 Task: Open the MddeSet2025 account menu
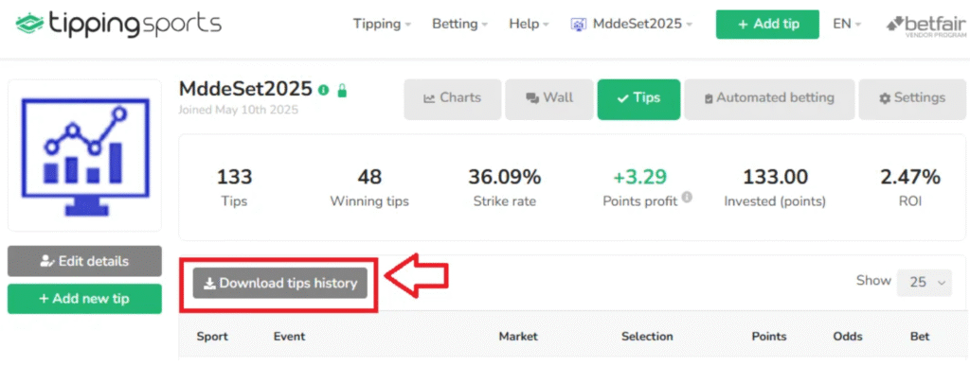pos(632,24)
